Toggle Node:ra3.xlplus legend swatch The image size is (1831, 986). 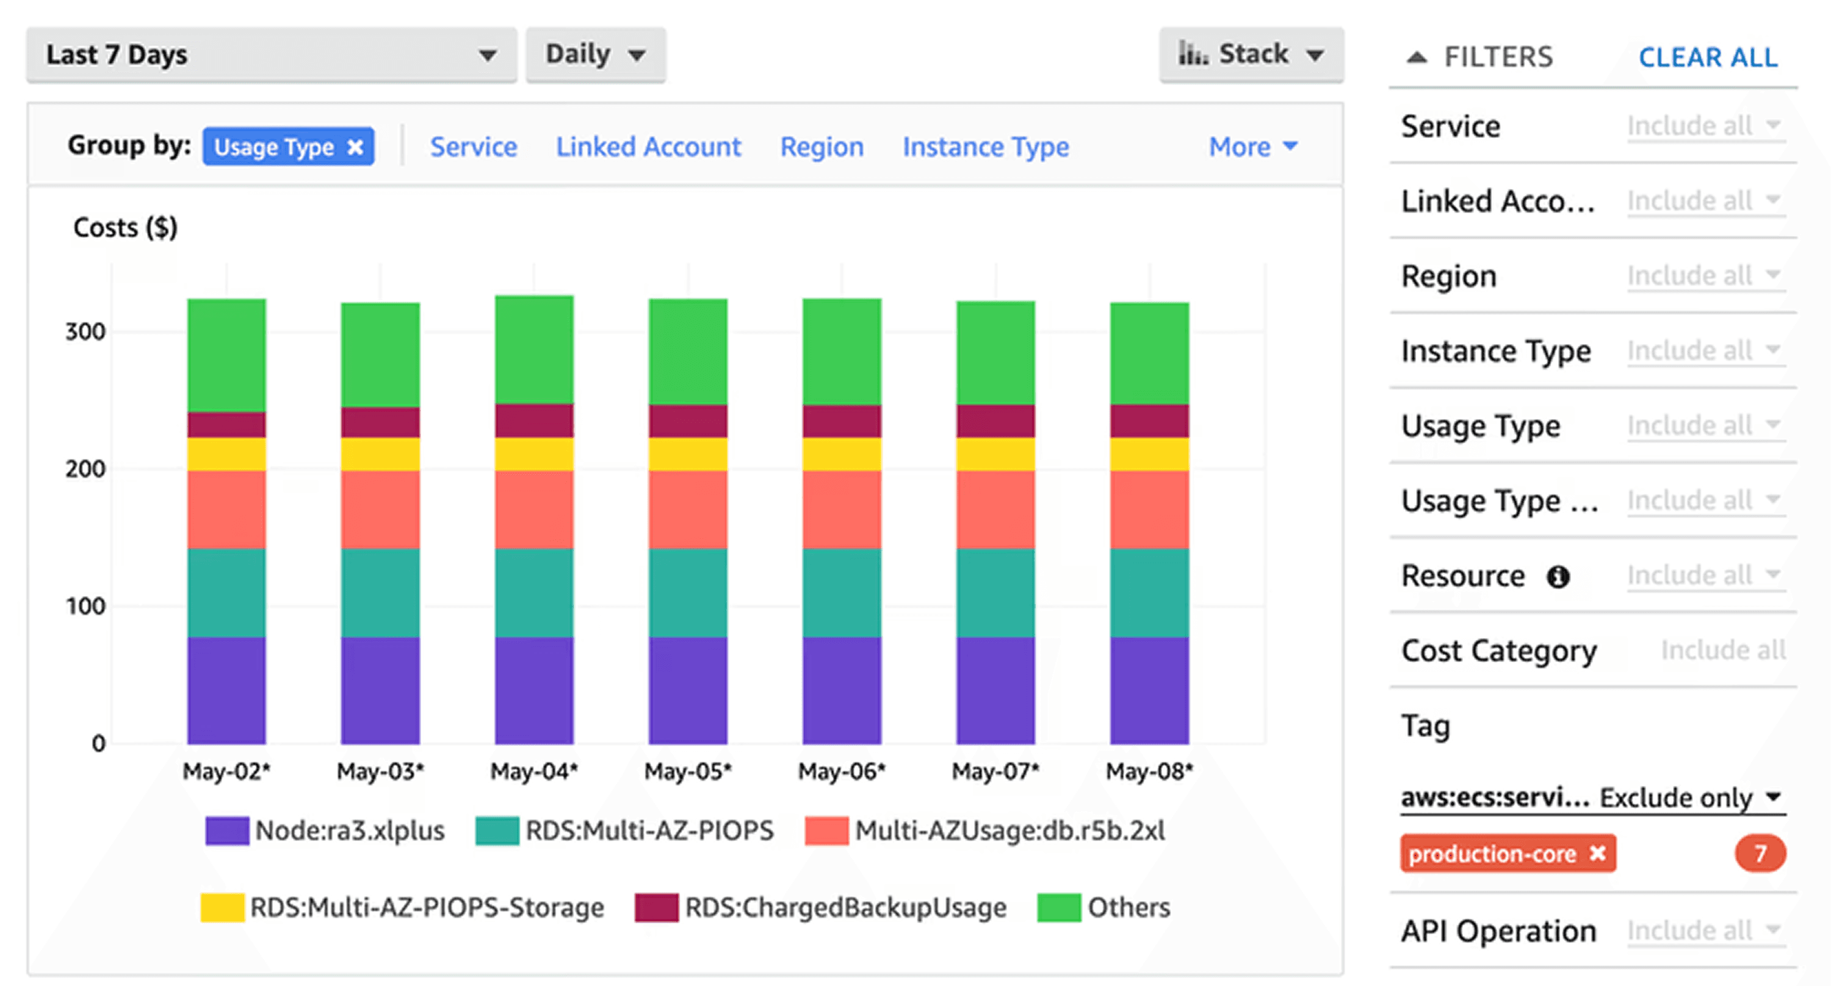[227, 830]
